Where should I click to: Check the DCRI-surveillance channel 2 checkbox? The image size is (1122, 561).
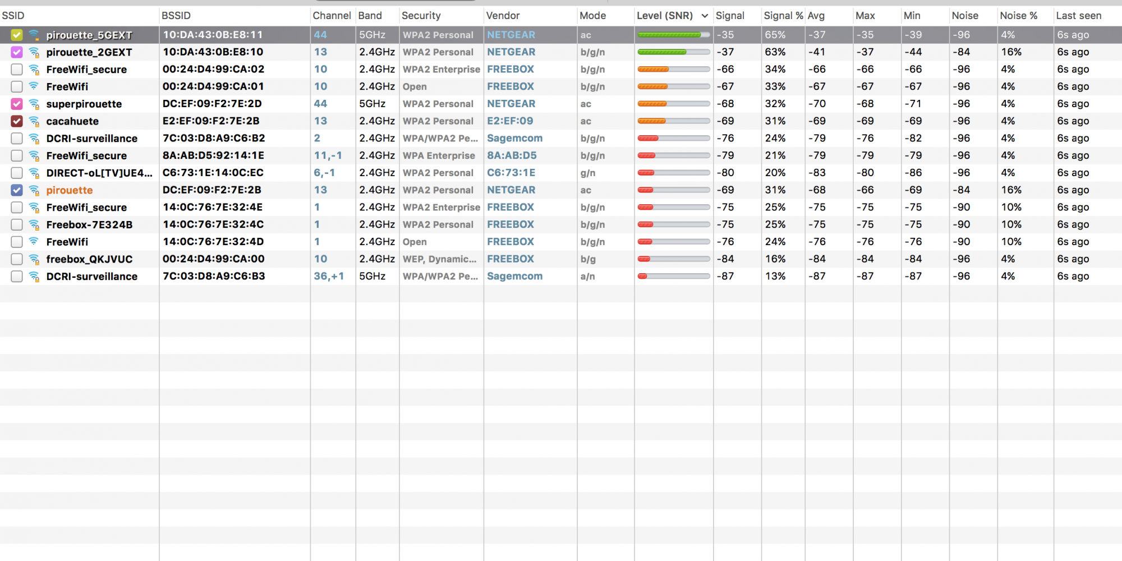pyautogui.click(x=17, y=139)
